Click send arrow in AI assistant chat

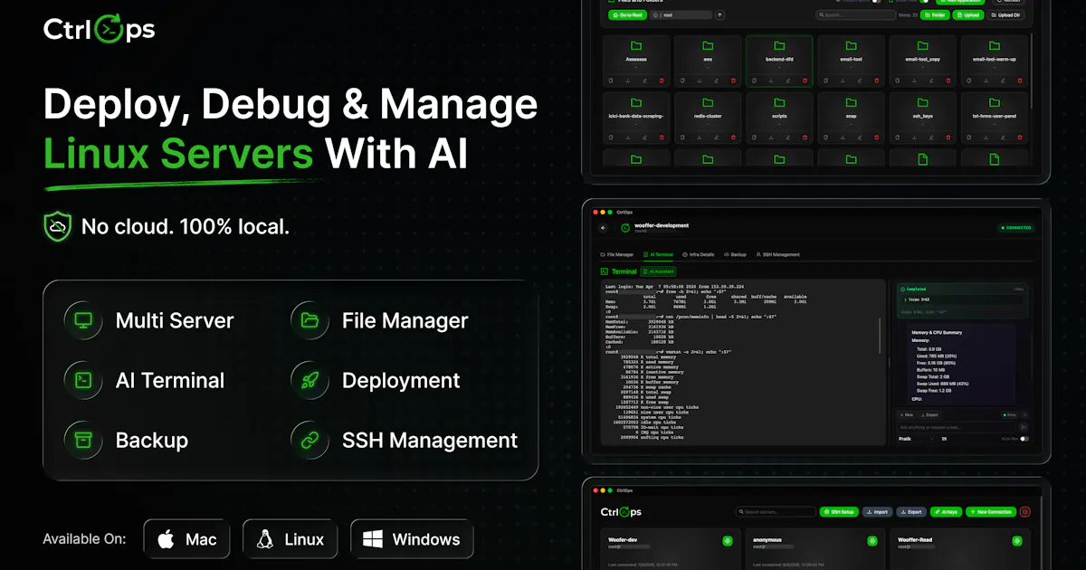pyautogui.click(x=1024, y=427)
